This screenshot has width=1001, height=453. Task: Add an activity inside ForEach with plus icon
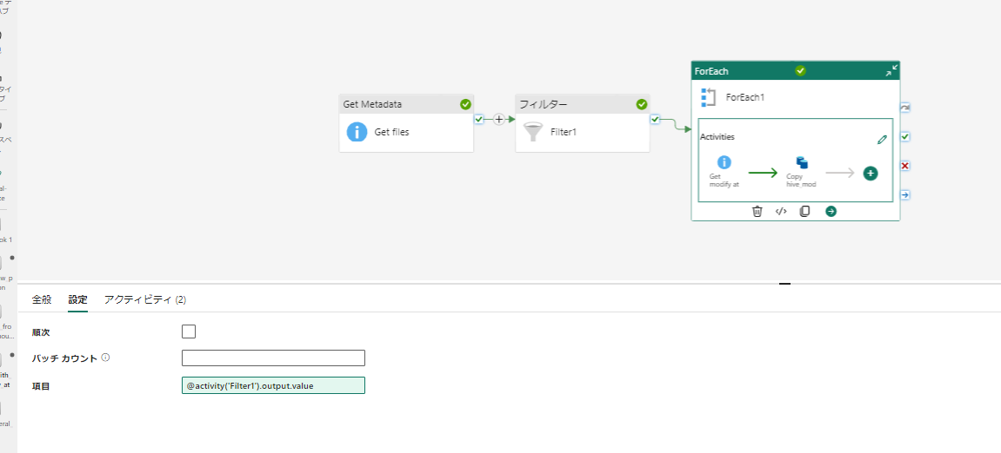[871, 173]
